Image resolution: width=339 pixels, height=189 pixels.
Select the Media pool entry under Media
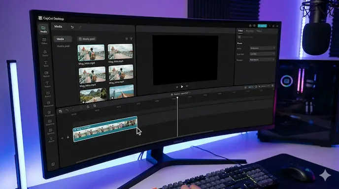click(x=63, y=46)
